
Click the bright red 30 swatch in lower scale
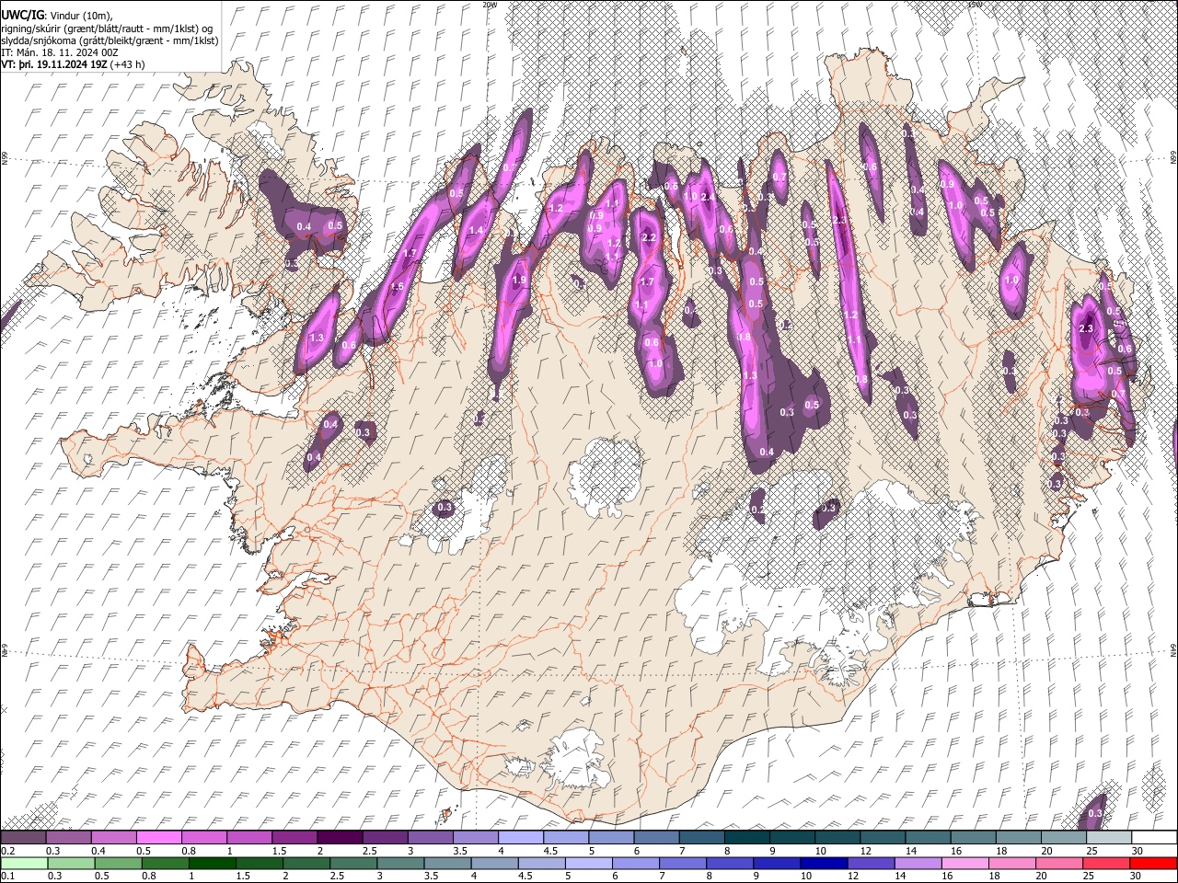coord(1153,863)
